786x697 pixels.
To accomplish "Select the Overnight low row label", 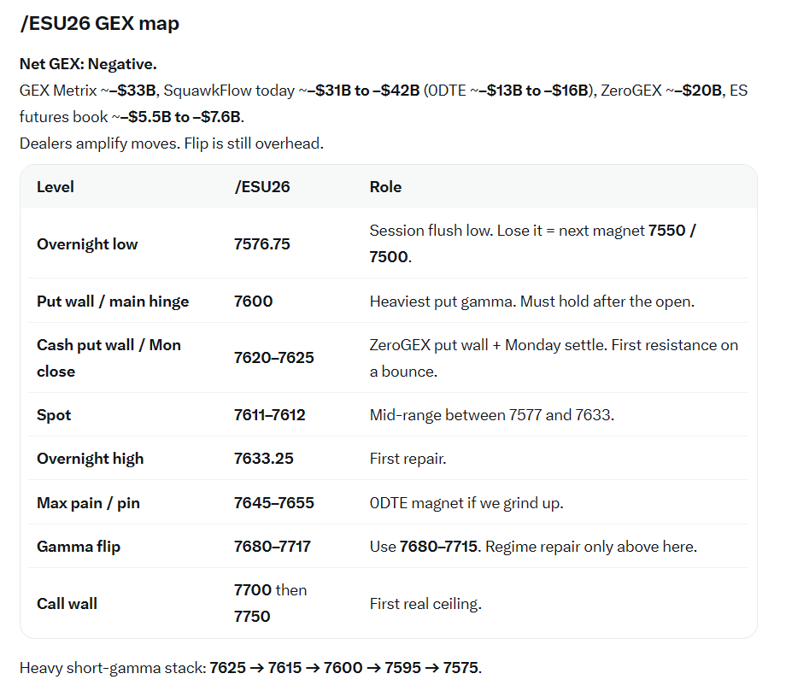I will click(87, 244).
